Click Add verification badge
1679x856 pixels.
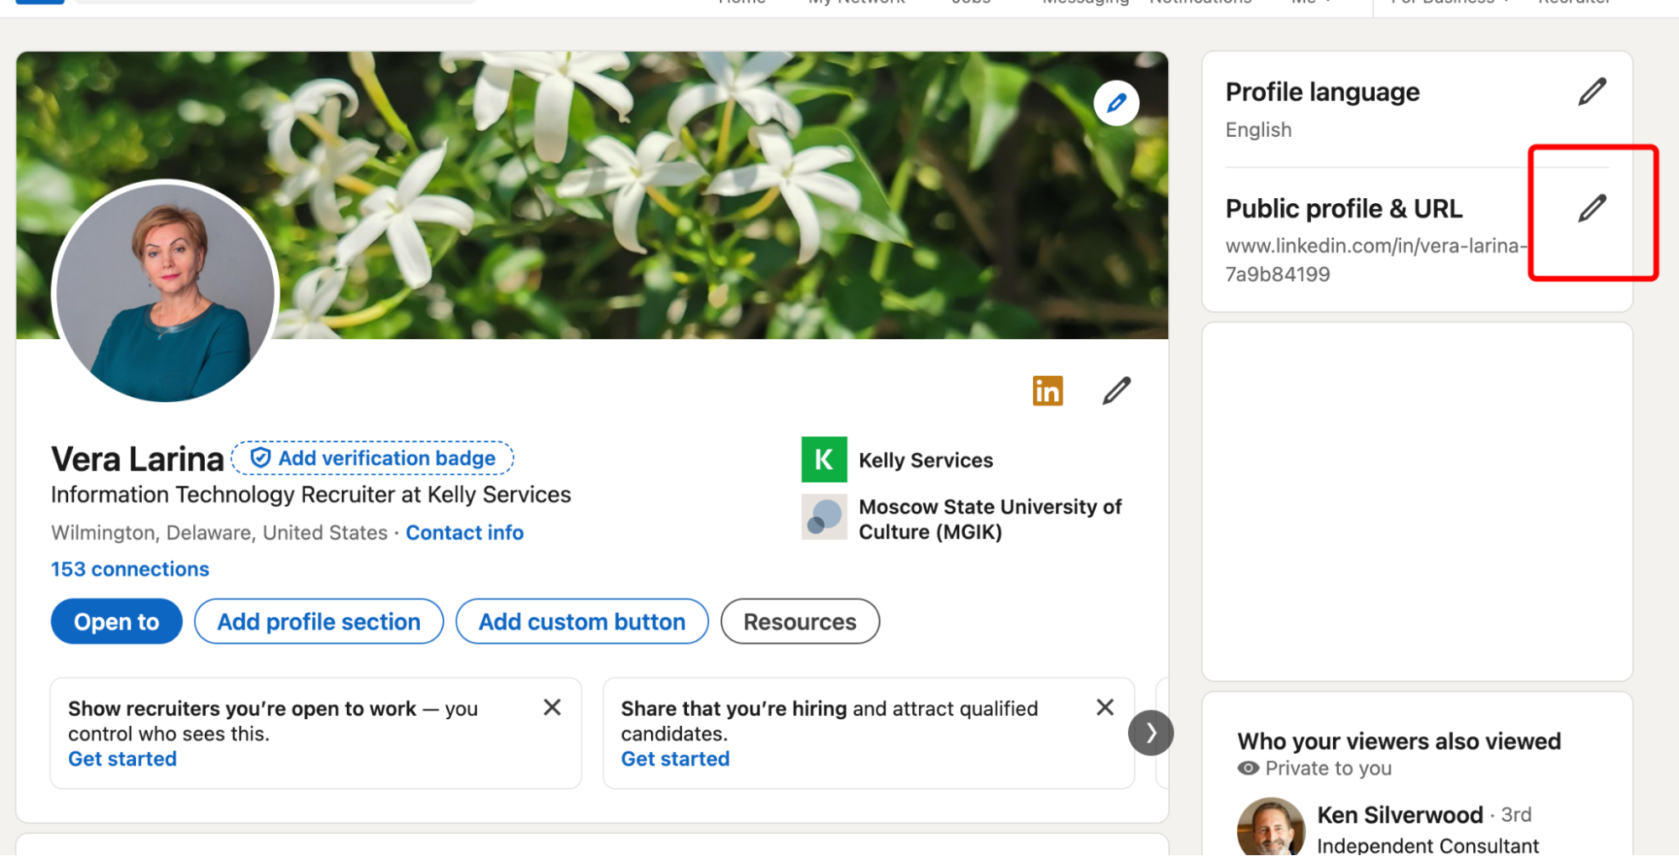pyautogui.click(x=372, y=457)
